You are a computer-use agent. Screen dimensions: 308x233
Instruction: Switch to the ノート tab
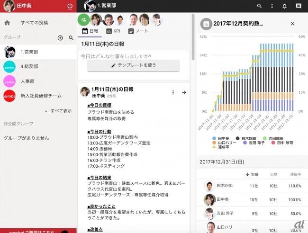click(138, 31)
